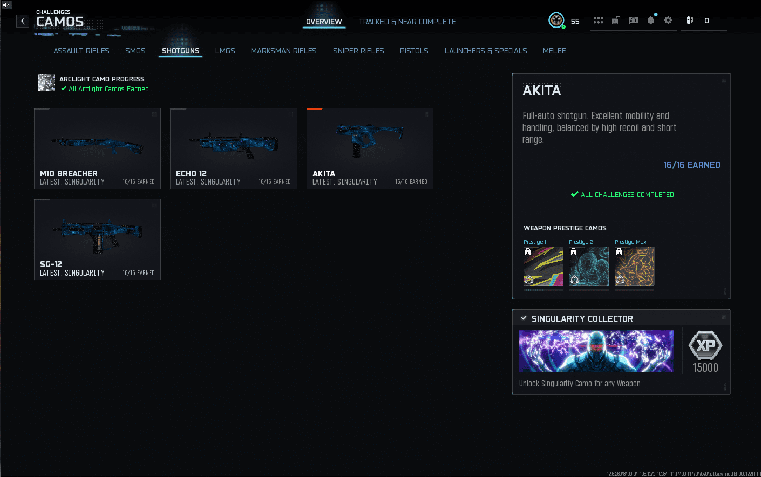The width and height of the screenshot is (761, 477).
Task: Open the party members icon
Action: point(690,21)
